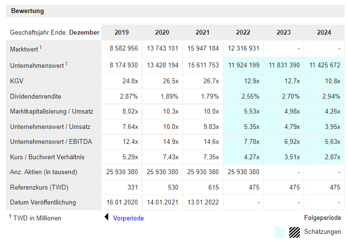Click the TWD in Millionen footnote
Image resolution: width=348 pixels, height=242 pixels.
coord(35,218)
